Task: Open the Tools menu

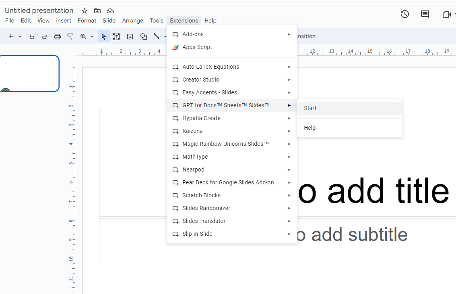Action: (x=157, y=20)
